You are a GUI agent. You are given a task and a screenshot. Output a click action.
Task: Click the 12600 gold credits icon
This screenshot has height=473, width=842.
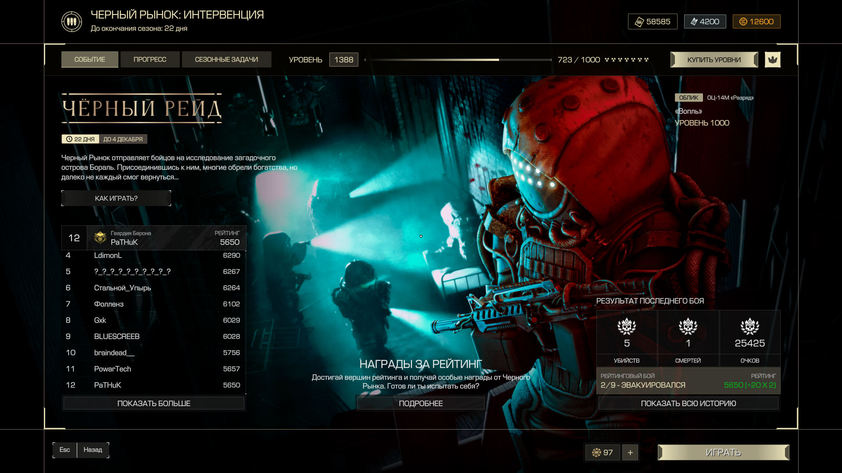(743, 21)
